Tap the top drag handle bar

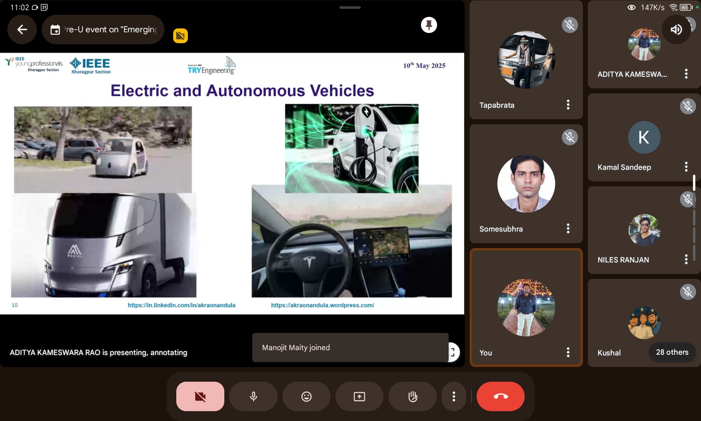[x=350, y=7]
